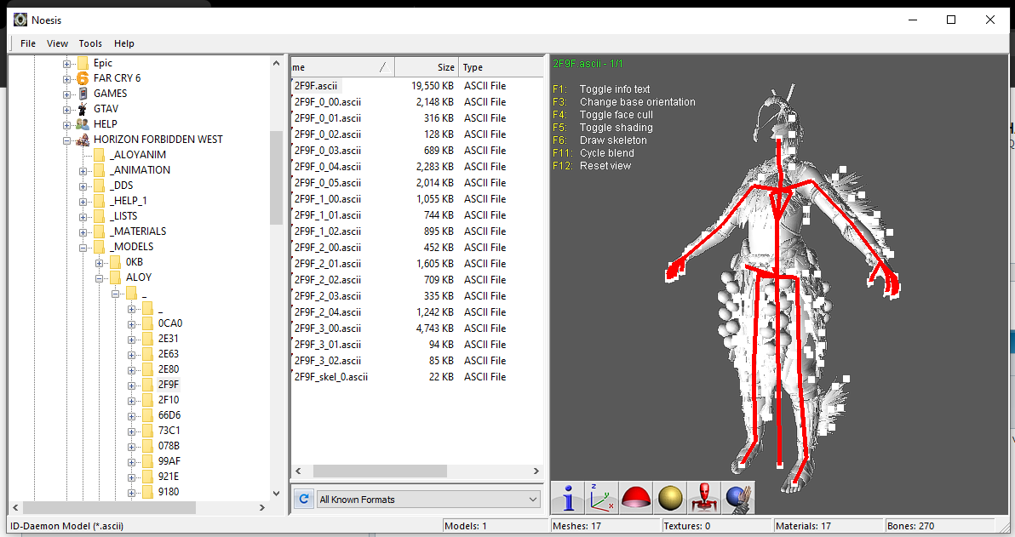Open the File menu
The height and width of the screenshot is (537, 1015).
point(28,43)
